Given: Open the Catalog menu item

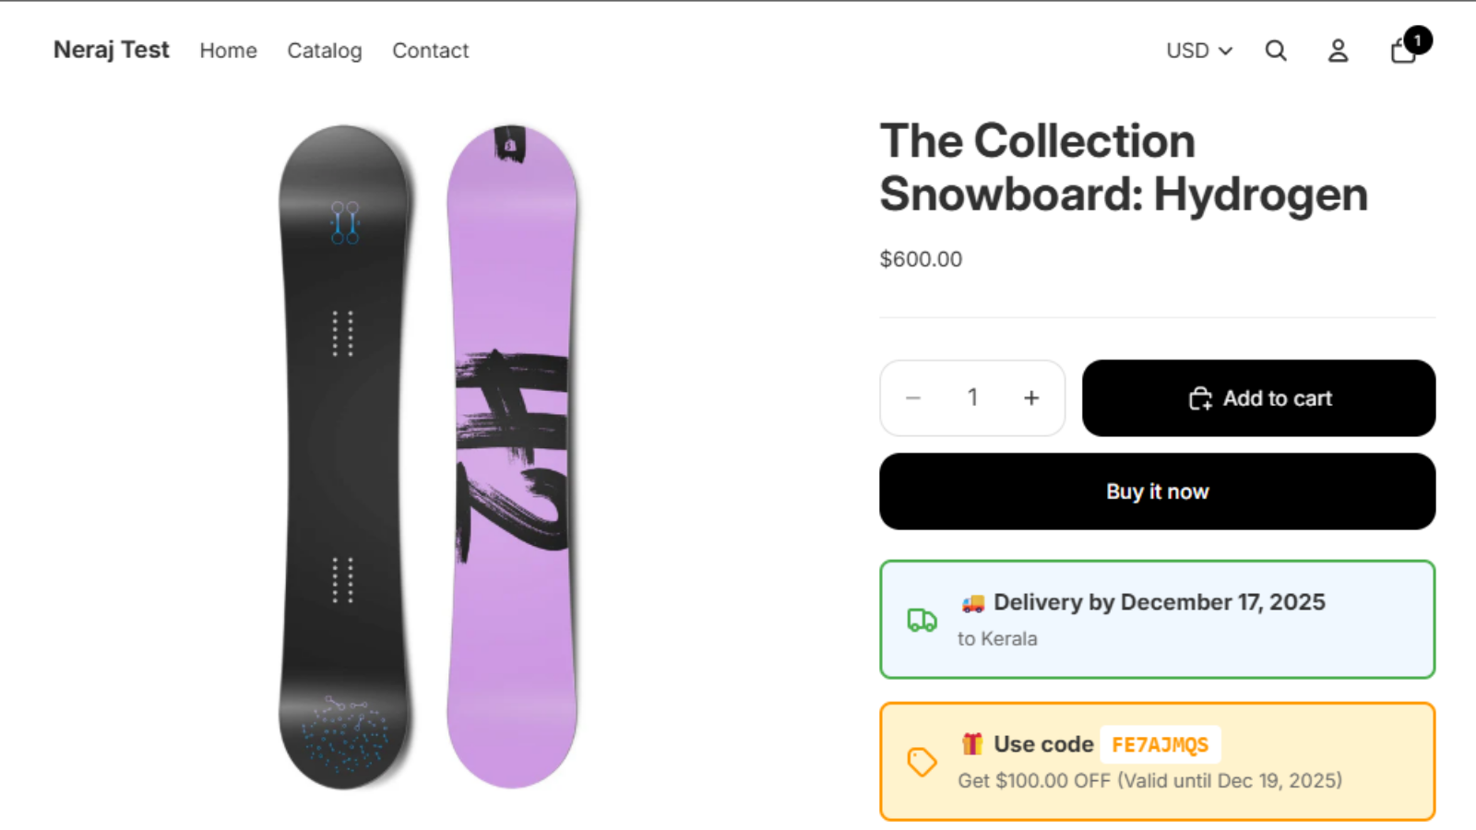Looking at the screenshot, I should coord(325,51).
